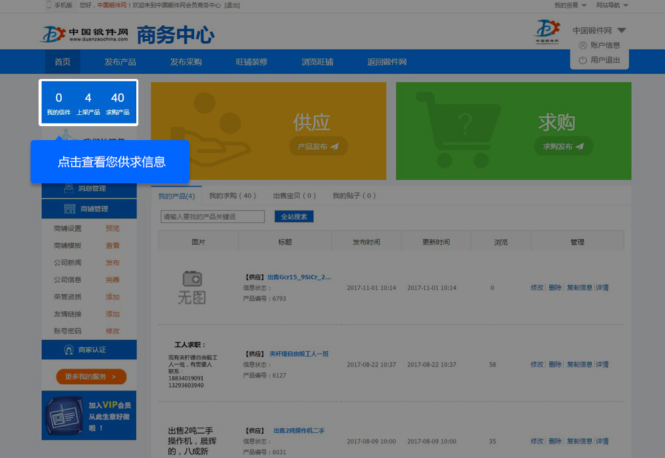The image size is (665, 458).
Task: Click the mobile phone icon beside 手机版
Action: (49, 5)
